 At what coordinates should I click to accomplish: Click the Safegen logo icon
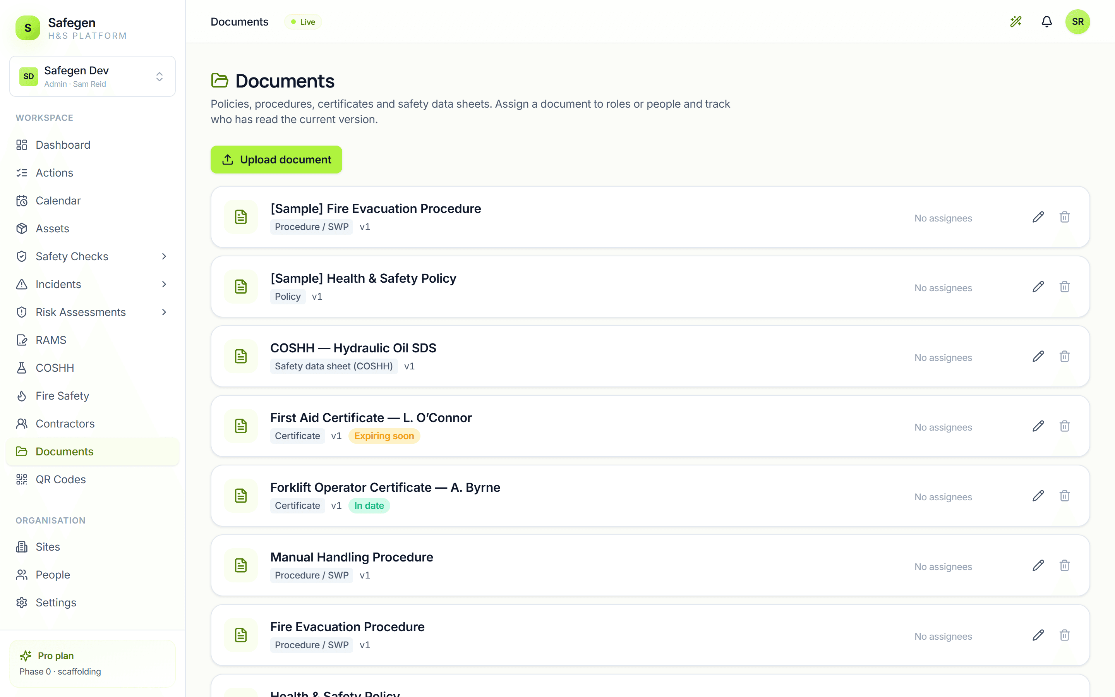[28, 27]
